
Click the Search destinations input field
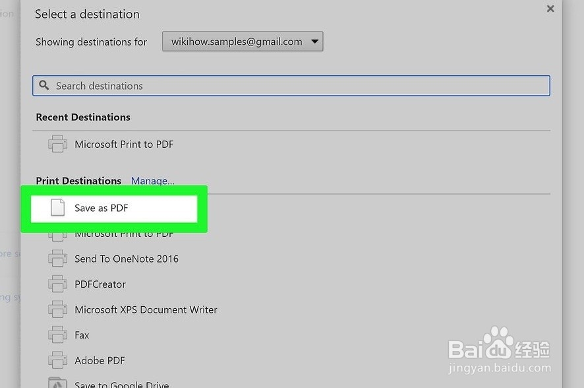click(x=291, y=86)
